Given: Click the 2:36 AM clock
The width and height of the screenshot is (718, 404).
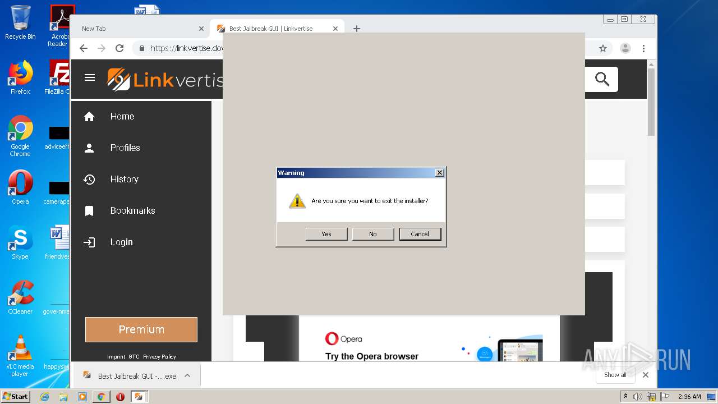Looking at the screenshot, I should point(689,397).
